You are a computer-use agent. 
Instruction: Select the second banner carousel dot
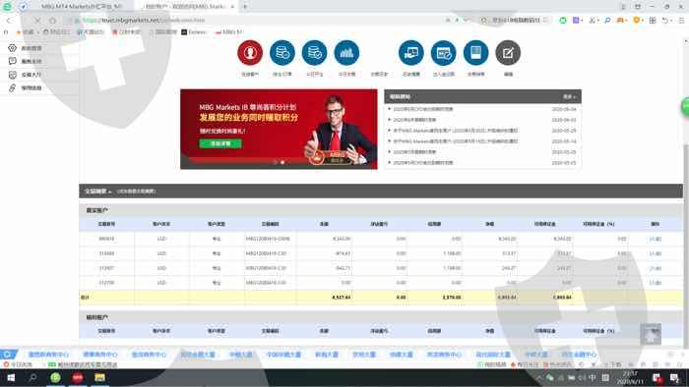282,162
